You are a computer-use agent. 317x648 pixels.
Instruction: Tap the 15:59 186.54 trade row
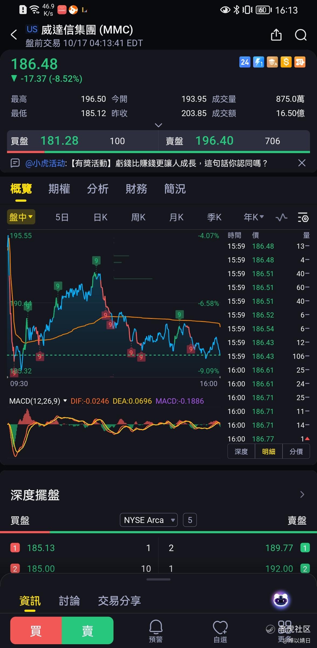point(268,329)
